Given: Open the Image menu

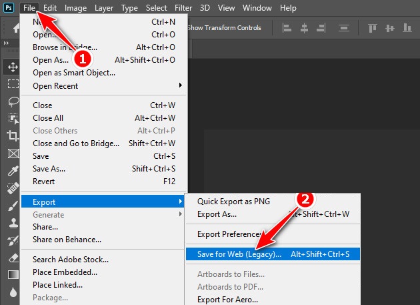Looking at the screenshot, I should [75, 8].
